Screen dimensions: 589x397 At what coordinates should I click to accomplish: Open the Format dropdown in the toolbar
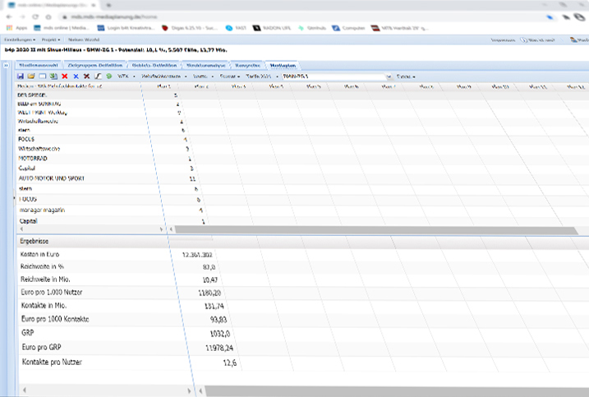click(x=229, y=76)
